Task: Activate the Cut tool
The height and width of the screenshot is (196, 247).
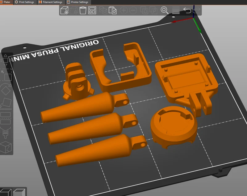Action: point(6,118)
